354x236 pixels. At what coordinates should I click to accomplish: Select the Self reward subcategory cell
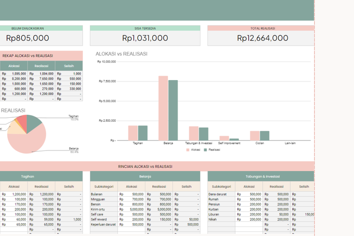tap(104, 219)
